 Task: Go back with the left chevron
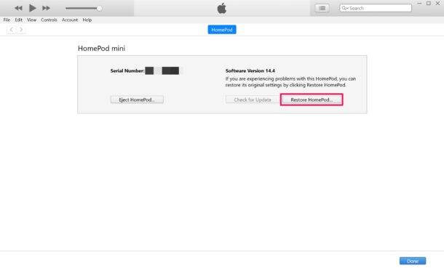point(12,29)
